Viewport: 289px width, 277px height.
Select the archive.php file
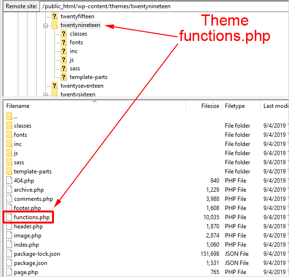point(29,190)
